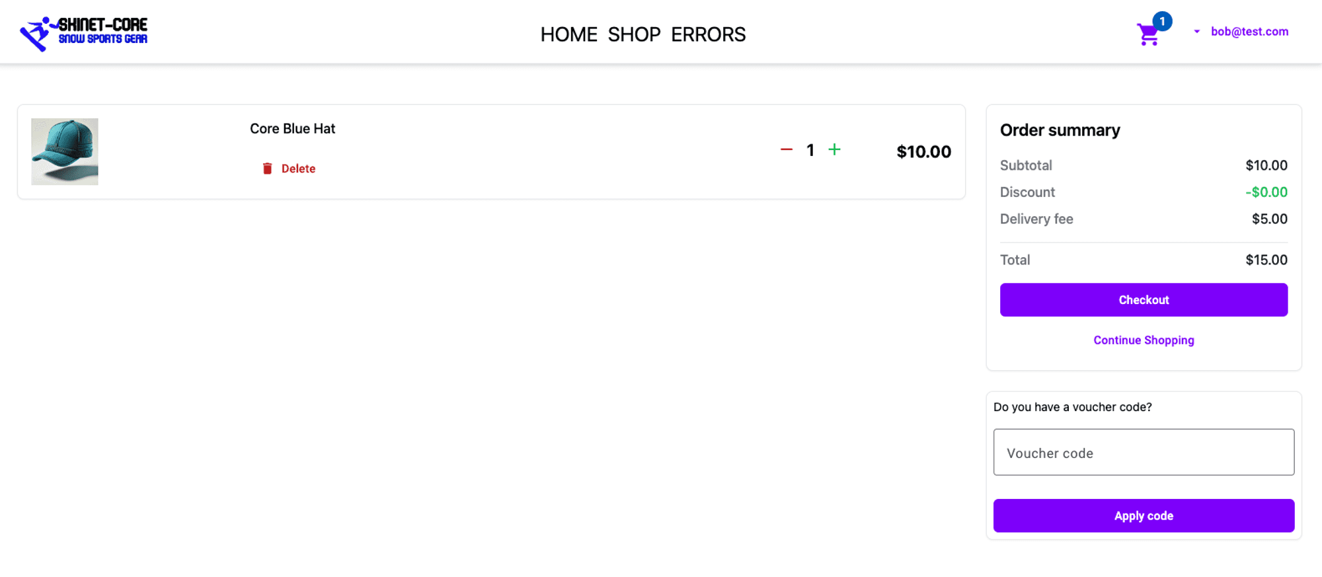Click the cart item count badge
The width and height of the screenshot is (1322, 577).
(1162, 21)
